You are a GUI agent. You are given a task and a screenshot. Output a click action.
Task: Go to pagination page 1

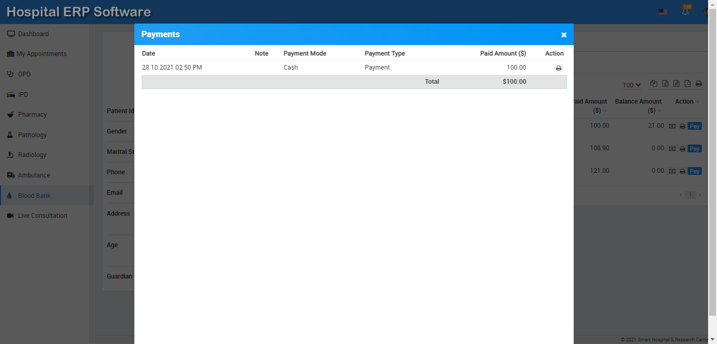coord(690,195)
